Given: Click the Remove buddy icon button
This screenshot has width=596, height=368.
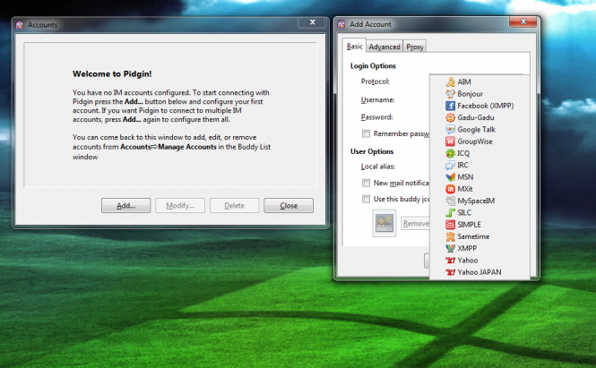Looking at the screenshot, I should click(416, 223).
